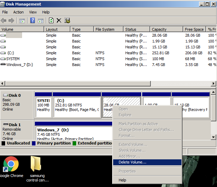Image resolution: width=217 pixels, height=187 pixels.
Task: Click Format... in the context menu
Action: 147,135
